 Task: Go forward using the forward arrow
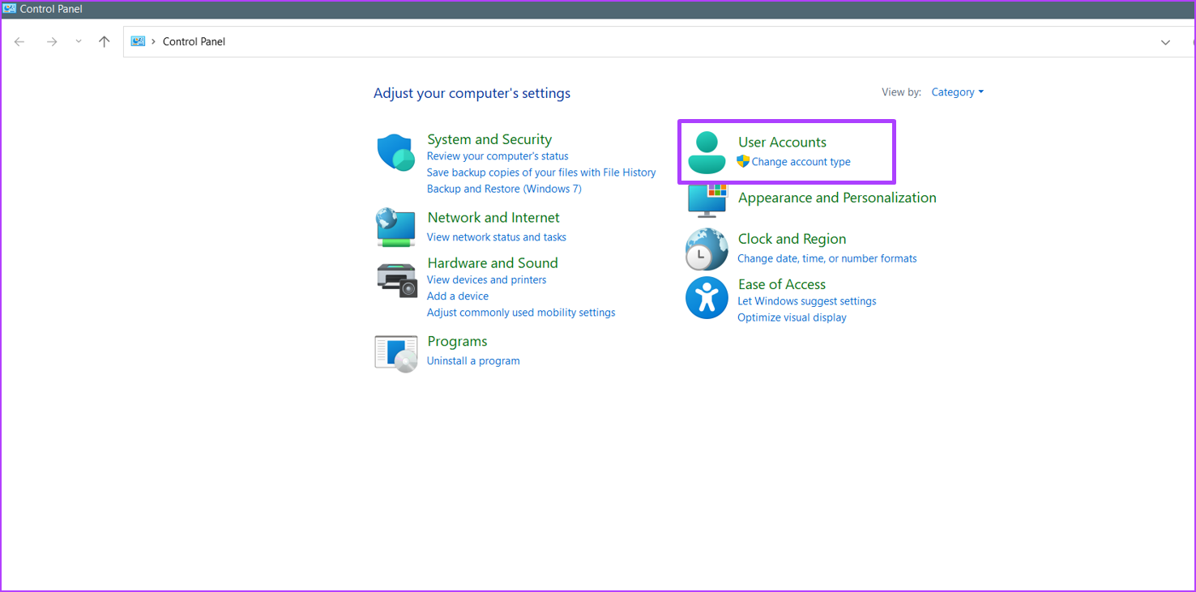point(52,42)
